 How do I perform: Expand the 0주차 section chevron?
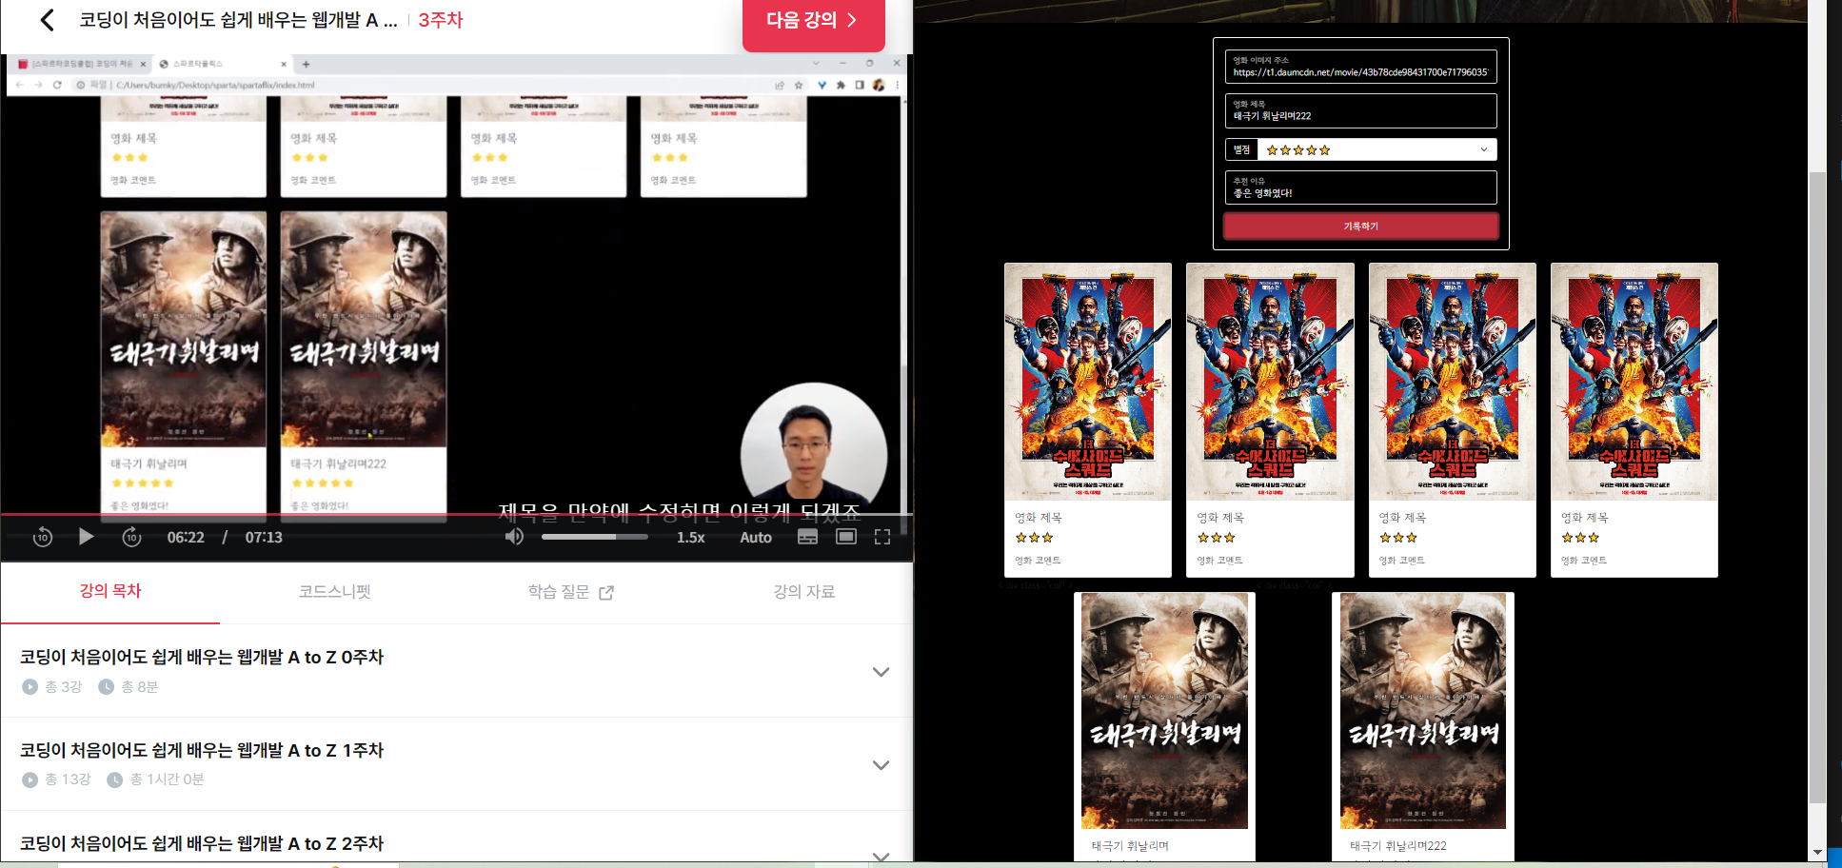[881, 672]
